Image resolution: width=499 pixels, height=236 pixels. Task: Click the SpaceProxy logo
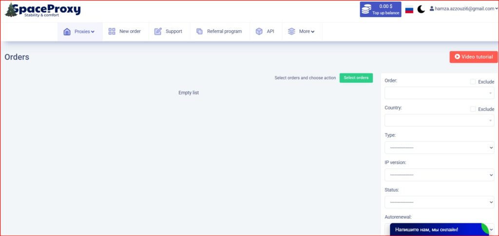click(x=42, y=10)
